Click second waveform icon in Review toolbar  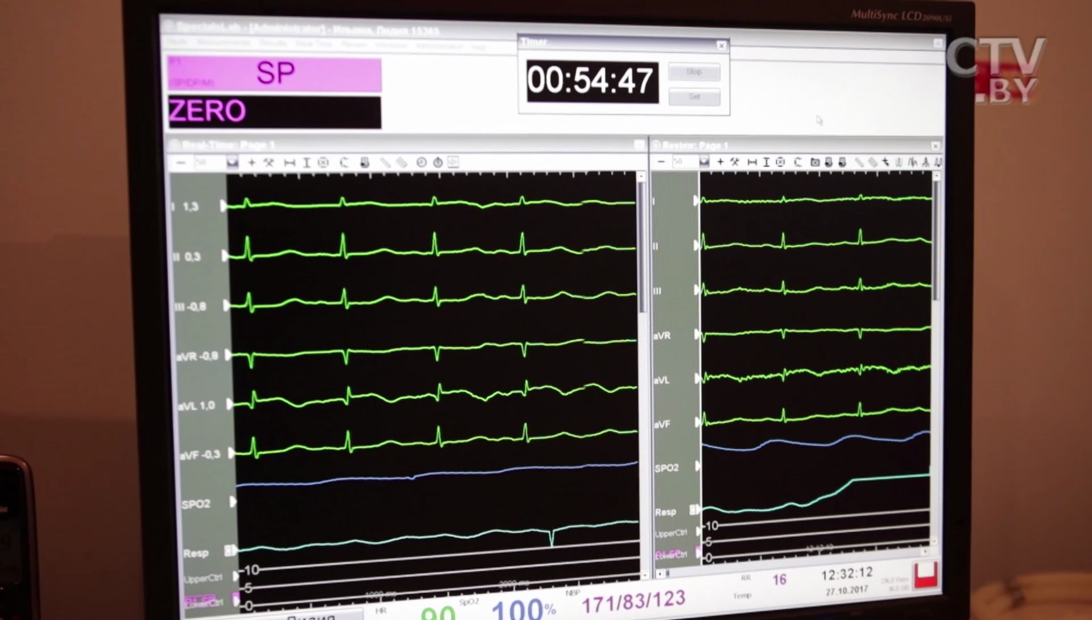click(x=913, y=162)
